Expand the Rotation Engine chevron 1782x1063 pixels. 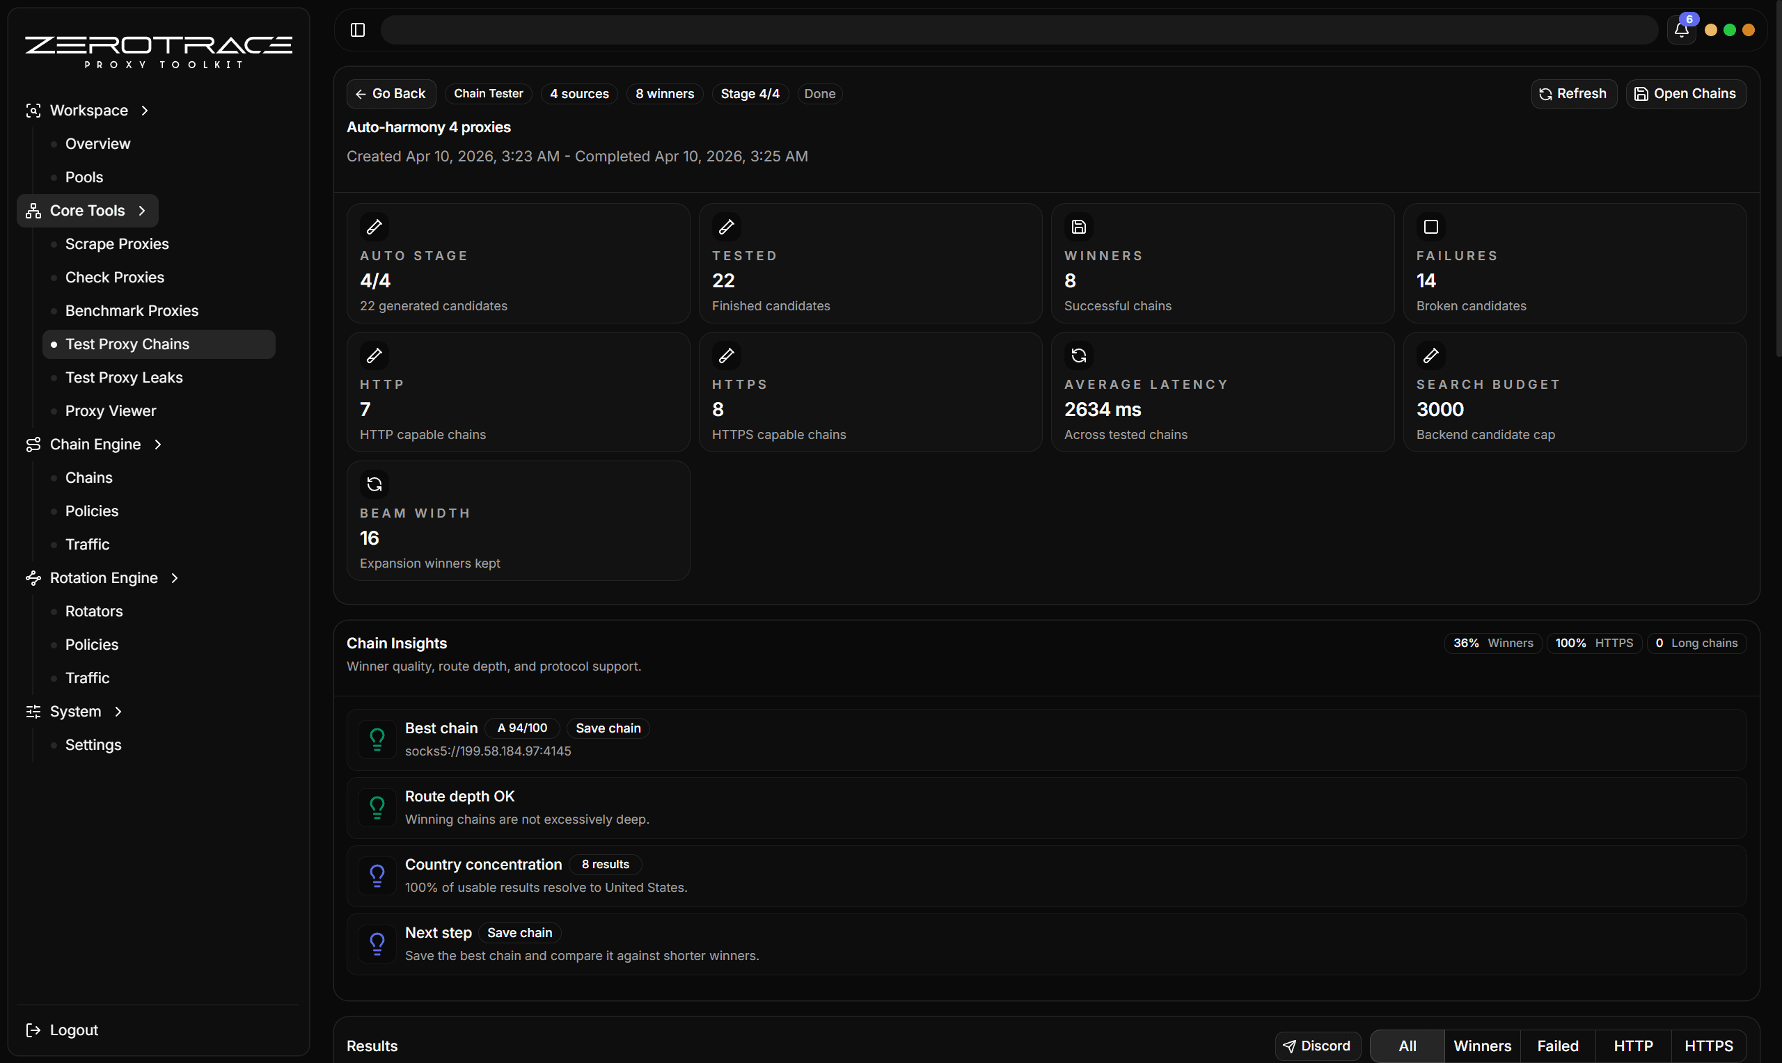[174, 578]
